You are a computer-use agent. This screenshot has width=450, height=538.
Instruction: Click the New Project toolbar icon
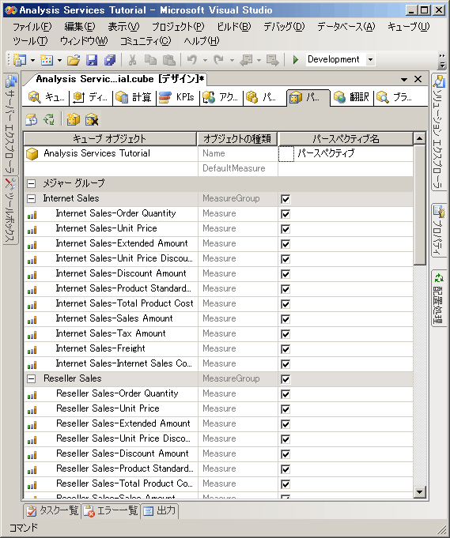coord(20,60)
